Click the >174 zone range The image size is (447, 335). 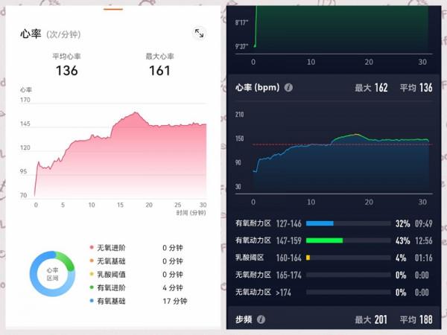tap(283, 293)
